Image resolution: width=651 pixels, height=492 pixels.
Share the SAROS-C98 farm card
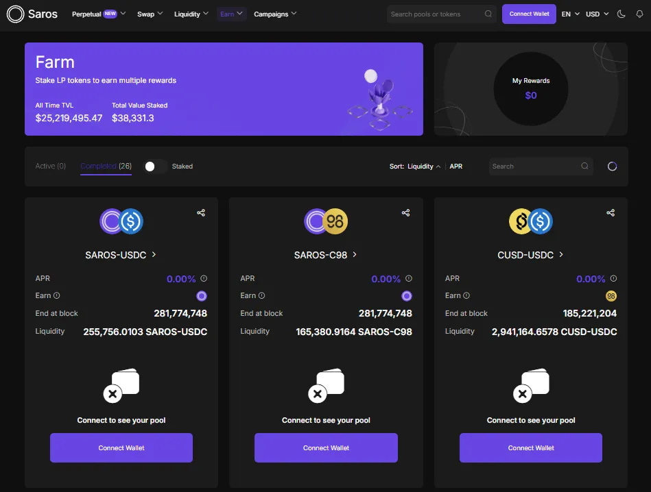(x=405, y=213)
